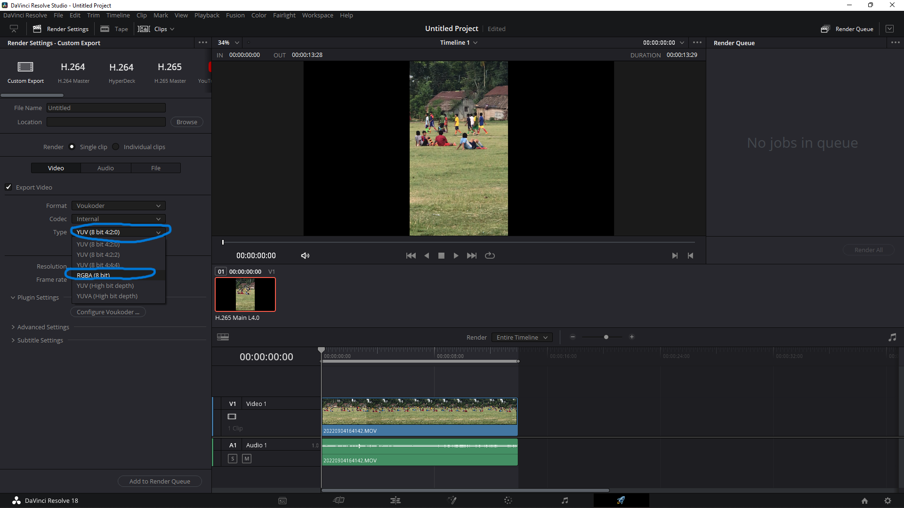The height and width of the screenshot is (508, 904).
Task: Open the Playback menu
Action: [207, 15]
